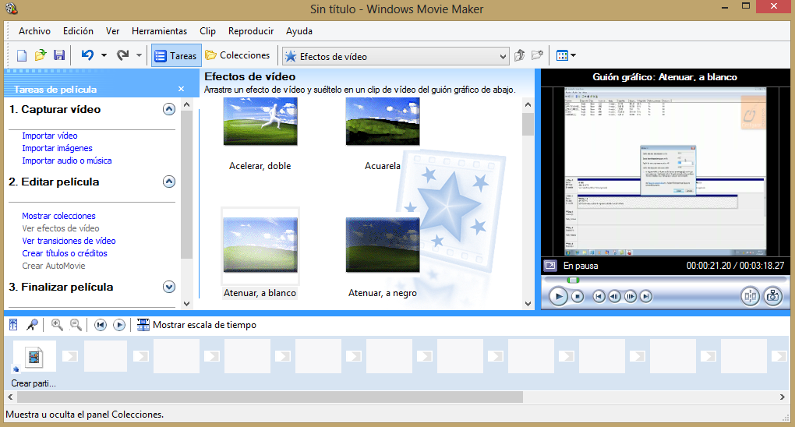Toggle the Tareas pane button
The height and width of the screenshot is (427, 795).
click(x=175, y=56)
